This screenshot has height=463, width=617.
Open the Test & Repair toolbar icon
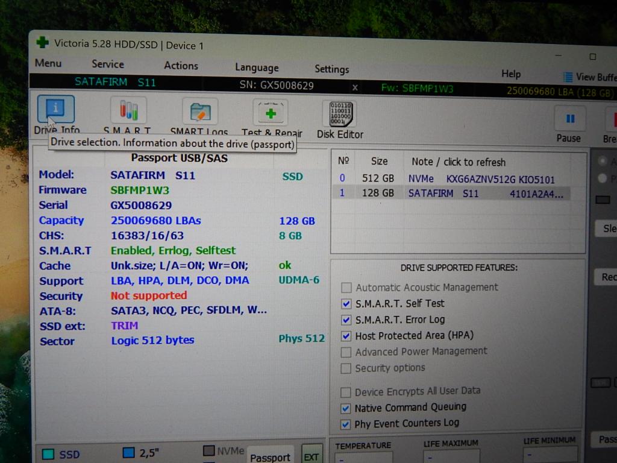[x=271, y=114]
